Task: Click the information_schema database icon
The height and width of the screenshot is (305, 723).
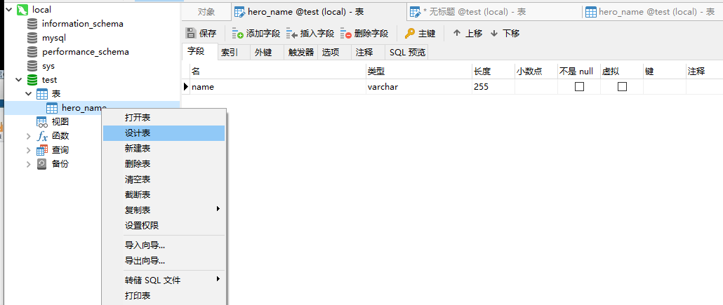Action: click(32, 24)
